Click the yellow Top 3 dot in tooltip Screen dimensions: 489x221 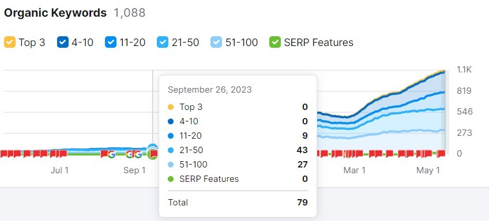(171, 107)
